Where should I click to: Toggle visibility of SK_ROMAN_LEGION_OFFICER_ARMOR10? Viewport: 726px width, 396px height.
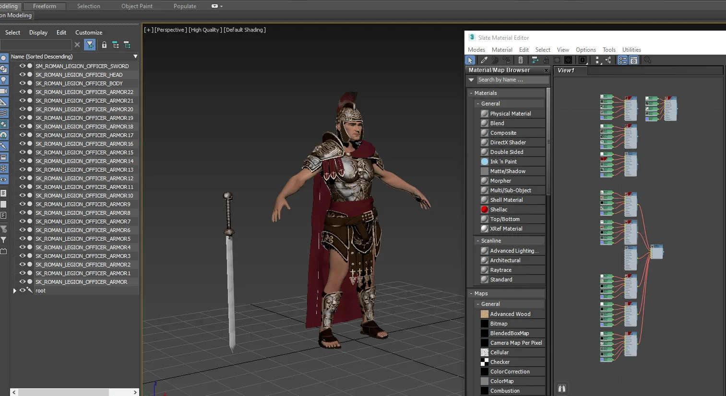click(x=22, y=196)
